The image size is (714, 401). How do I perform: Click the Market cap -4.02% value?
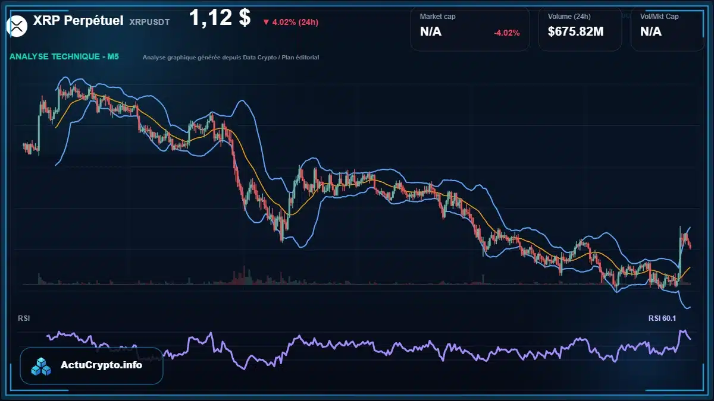(506, 33)
